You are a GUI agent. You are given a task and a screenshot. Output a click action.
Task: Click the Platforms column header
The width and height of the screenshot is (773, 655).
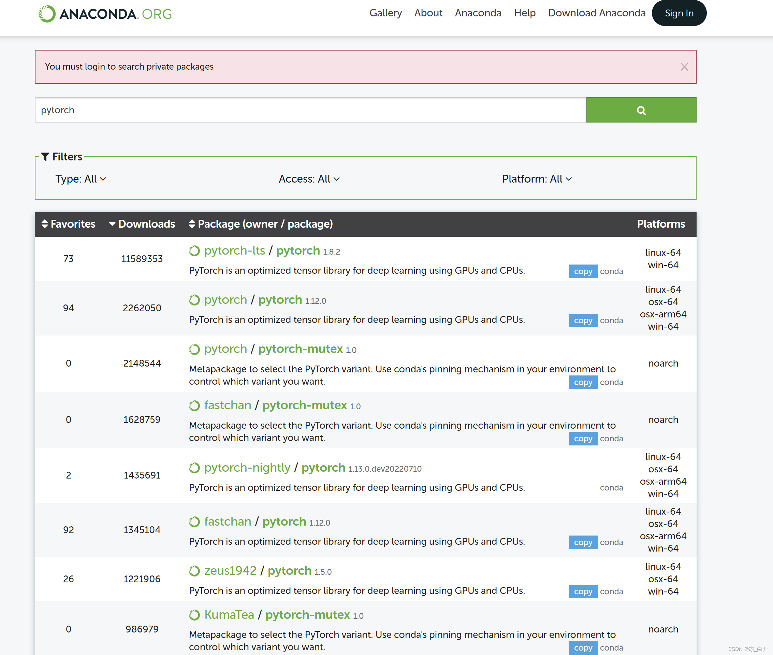(x=661, y=224)
